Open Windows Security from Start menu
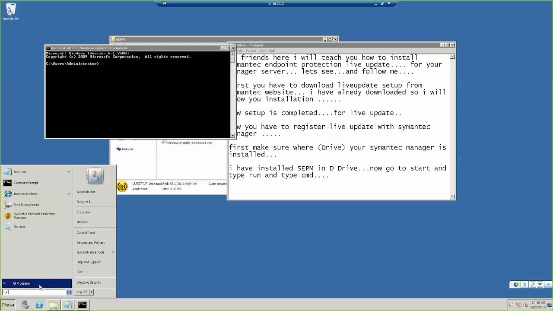This screenshot has height=311, width=553. pos(89,282)
